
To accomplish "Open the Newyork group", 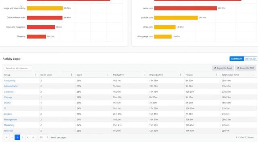I will [x=8, y=130].
